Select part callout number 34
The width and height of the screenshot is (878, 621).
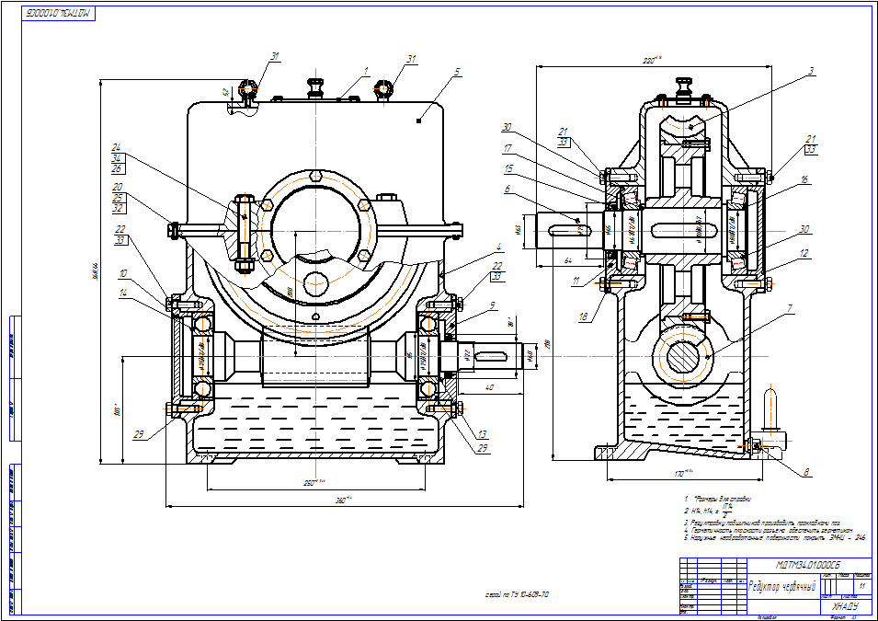click(x=117, y=158)
